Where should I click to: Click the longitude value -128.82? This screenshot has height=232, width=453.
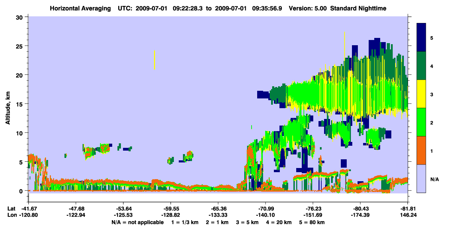(x=170, y=215)
